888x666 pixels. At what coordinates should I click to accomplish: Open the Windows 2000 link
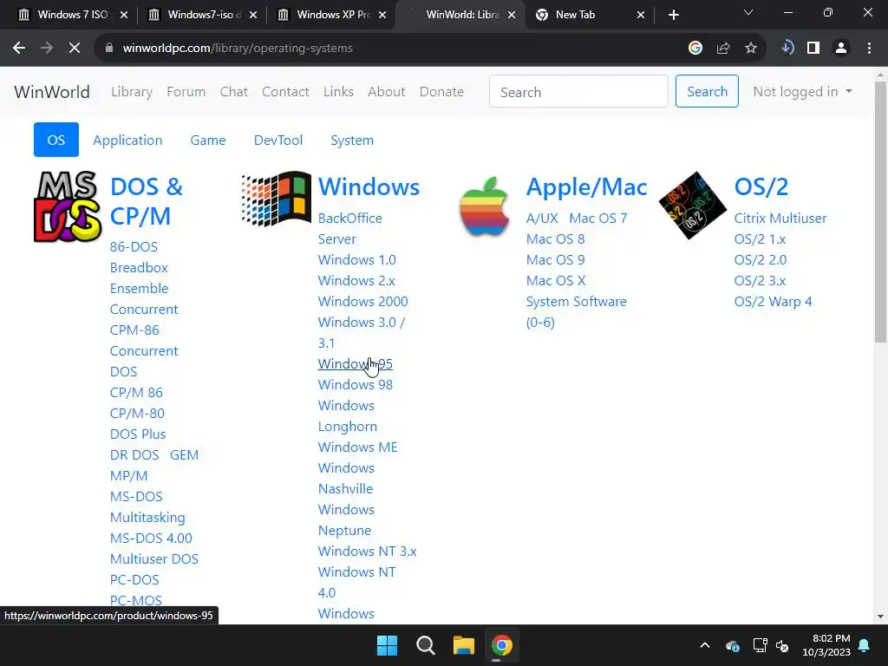(x=363, y=301)
